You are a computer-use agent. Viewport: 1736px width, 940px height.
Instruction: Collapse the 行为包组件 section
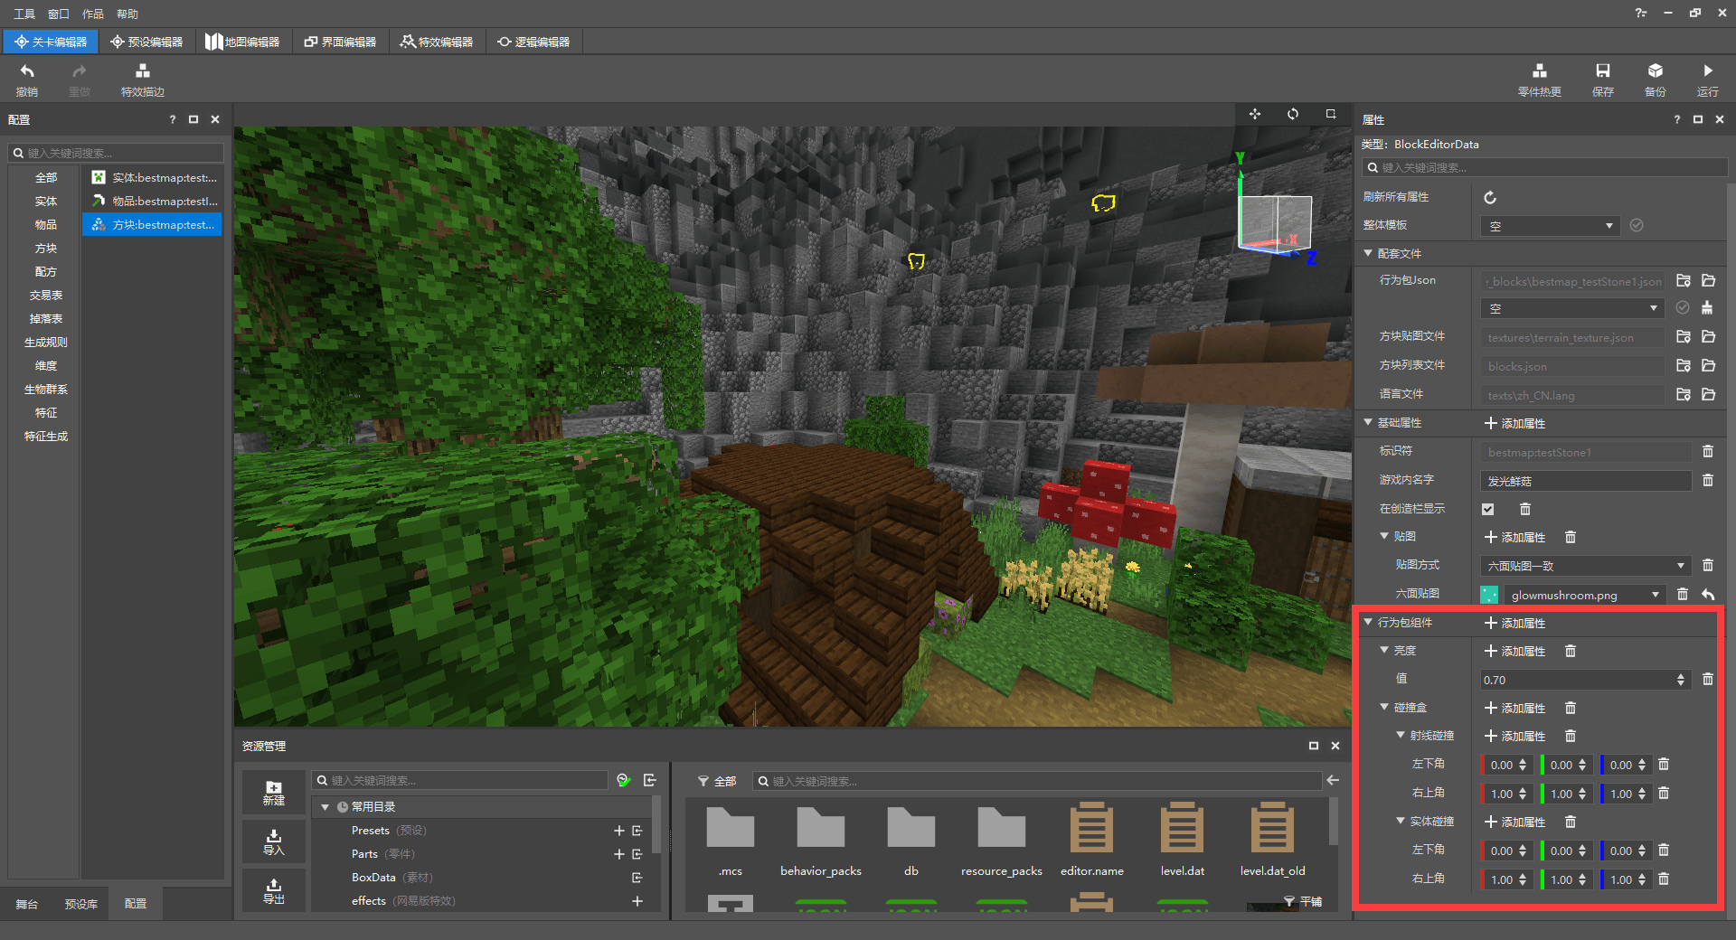pyautogui.click(x=1369, y=622)
